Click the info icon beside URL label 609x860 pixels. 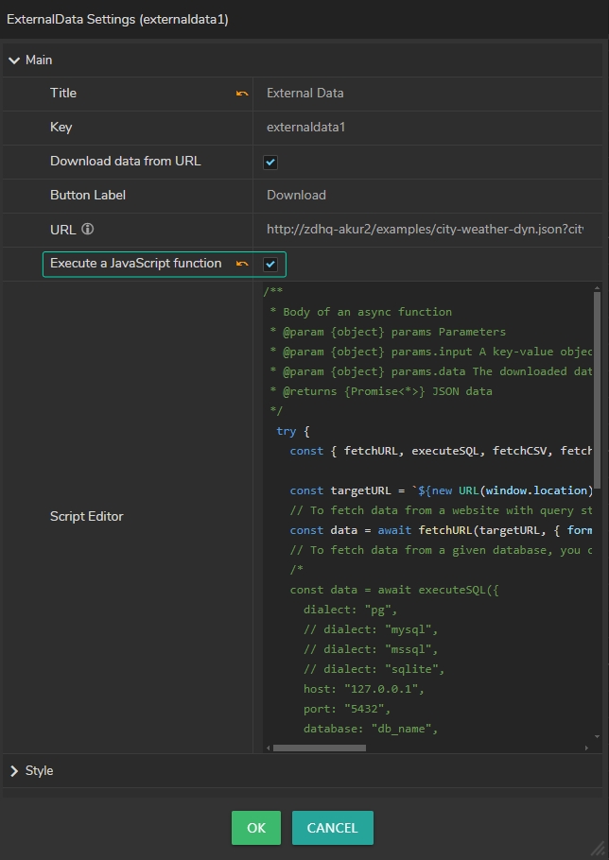coord(88,230)
